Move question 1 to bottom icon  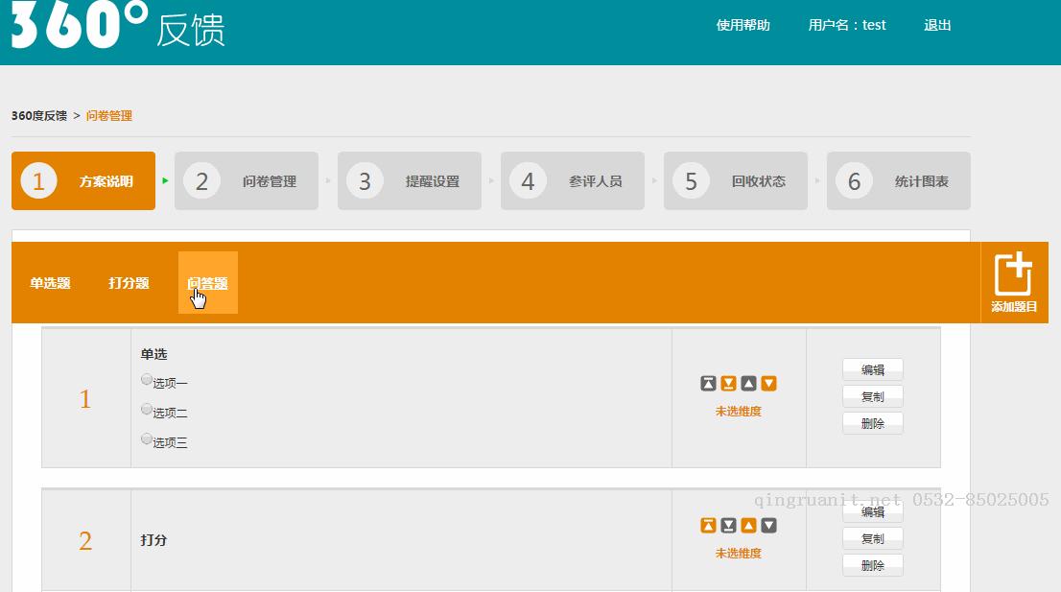[x=728, y=384]
